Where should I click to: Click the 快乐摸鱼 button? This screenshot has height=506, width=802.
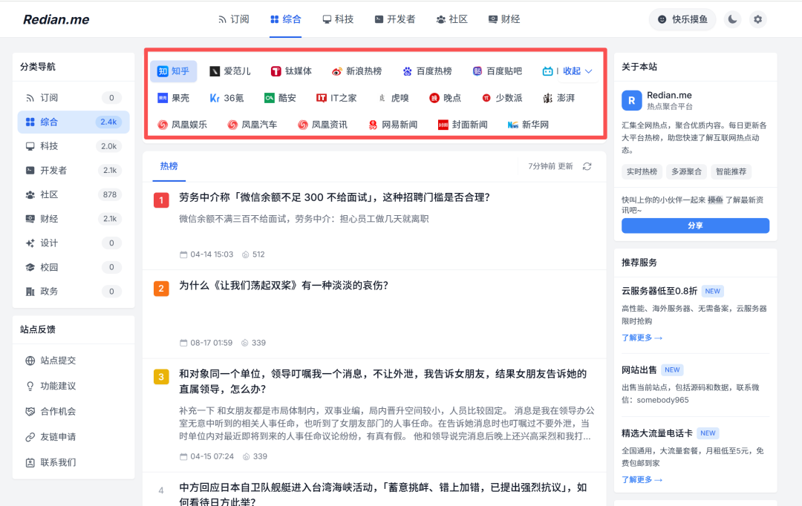[x=682, y=19]
